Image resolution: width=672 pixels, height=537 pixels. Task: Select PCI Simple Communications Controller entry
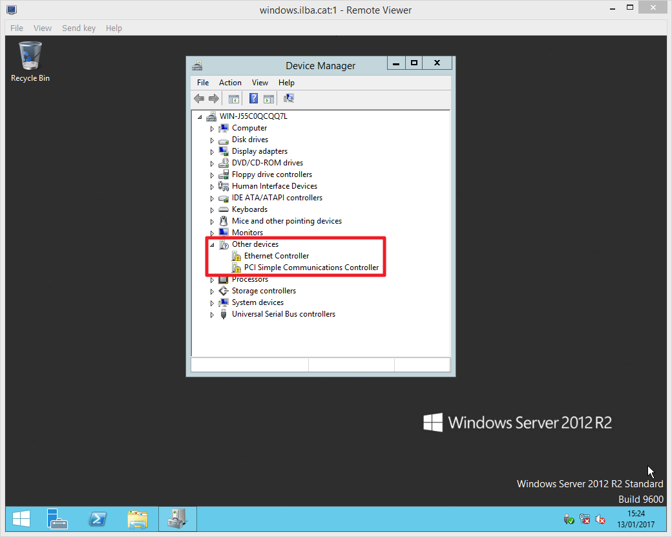pos(311,268)
